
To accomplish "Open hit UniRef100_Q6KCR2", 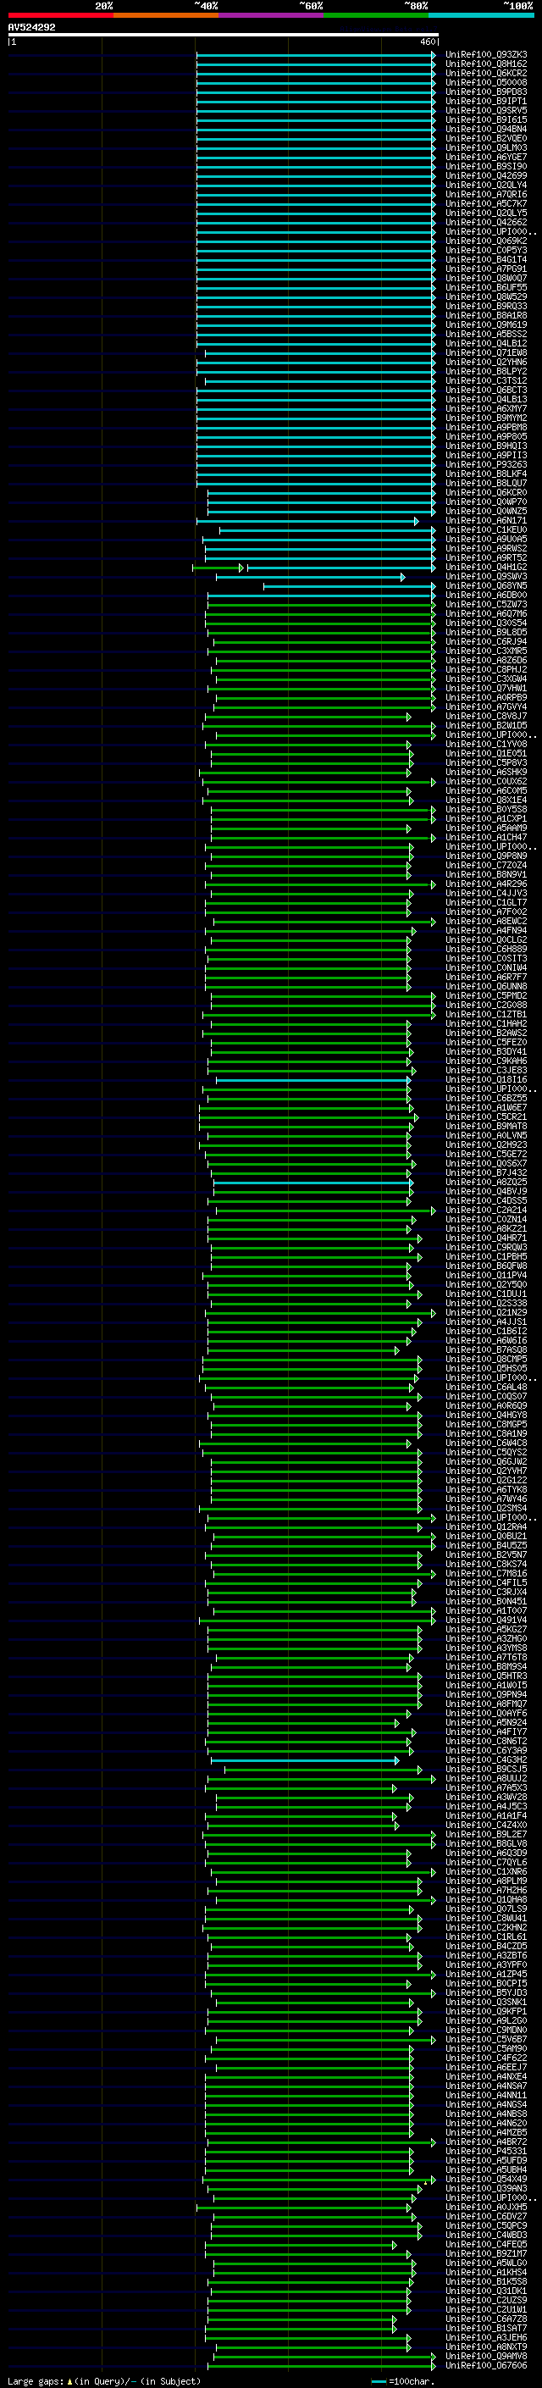I will [486, 73].
